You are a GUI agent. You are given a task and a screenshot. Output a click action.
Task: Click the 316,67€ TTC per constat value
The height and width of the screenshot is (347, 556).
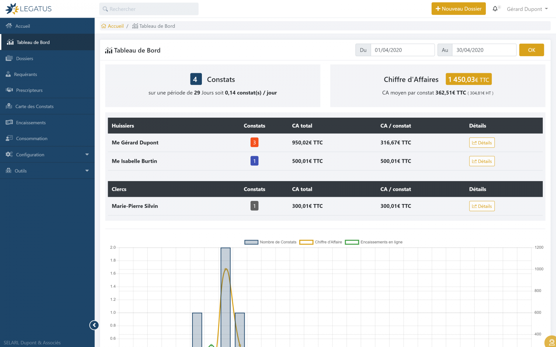[x=395, y=143]
